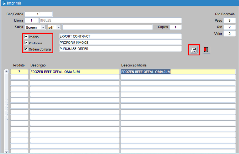Click the printer icon to print
Screen dimensions: 239x154
194,50
